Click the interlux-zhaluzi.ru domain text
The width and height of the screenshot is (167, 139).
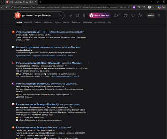click(x=24, y=50)
